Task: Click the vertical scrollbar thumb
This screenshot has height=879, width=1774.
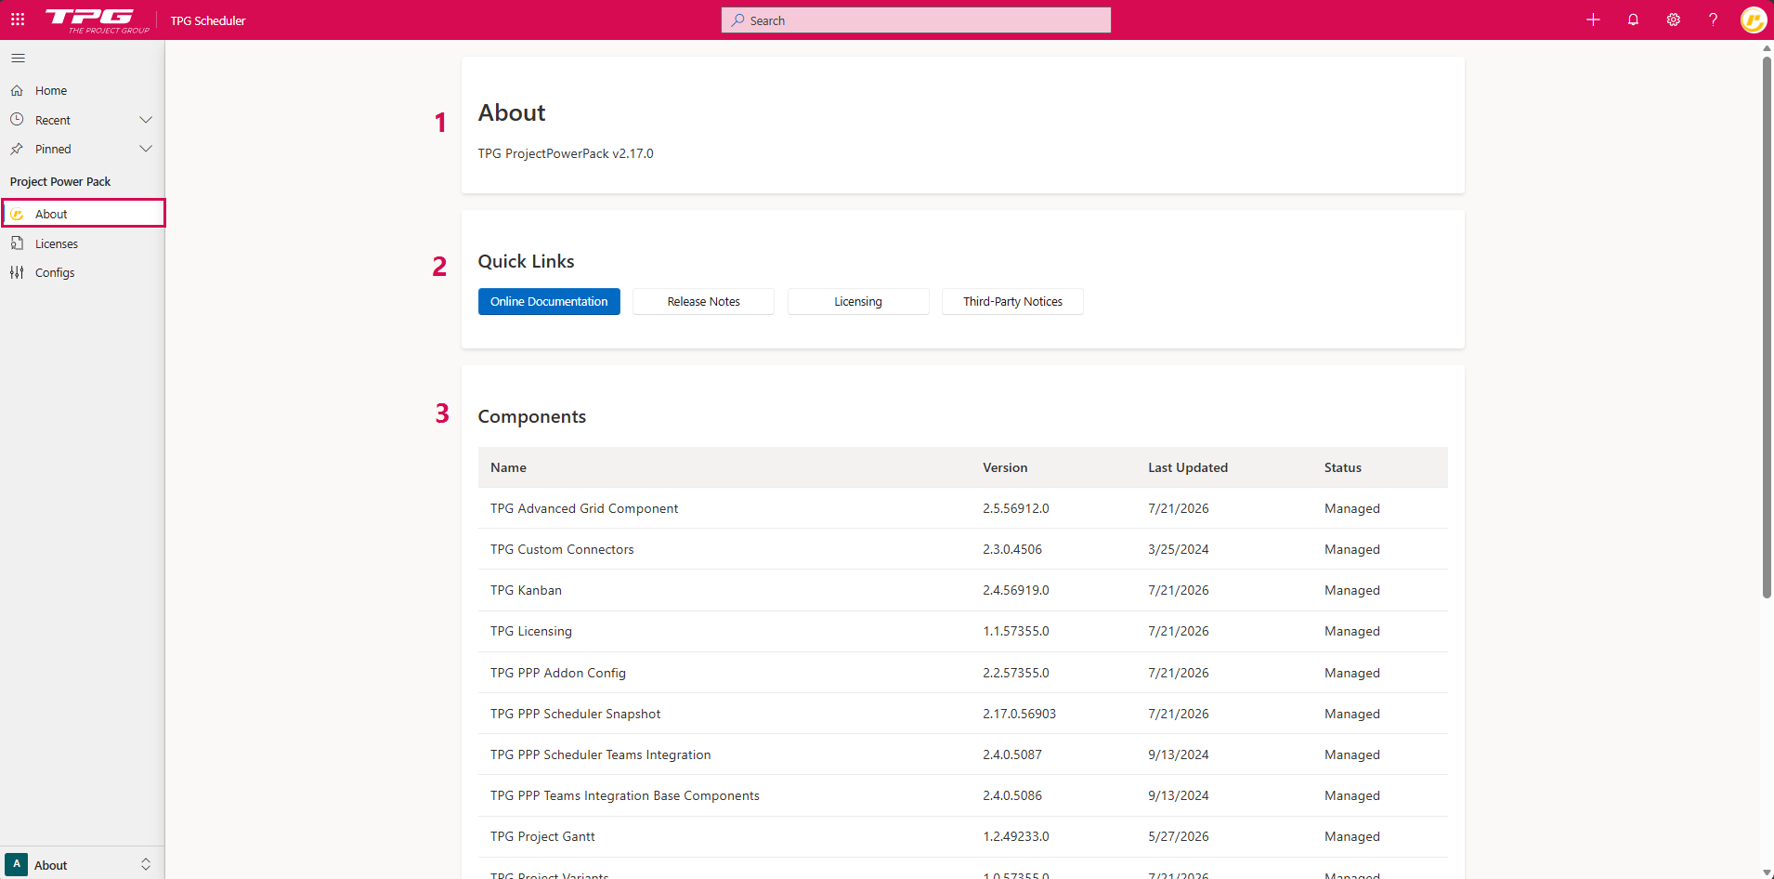Action: pyautogui.click(x=1767, y=327)
